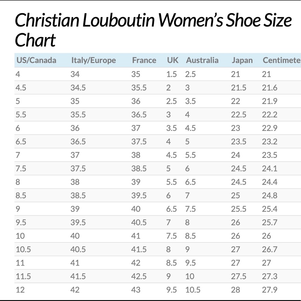Select US/Canada size 12 cell
This screenshot has width=301, height=301.
click(x=20, y=290)
